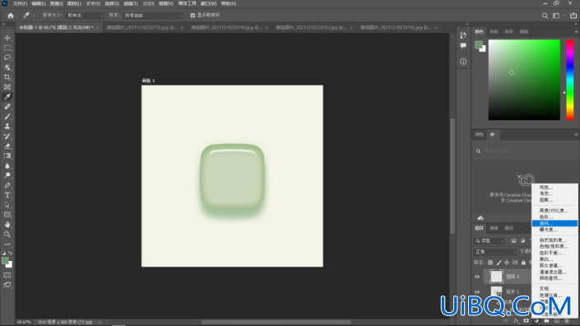Click the Screen Mode icon
Viewport: 580px width, 326px height.
pyautogui.click(x=7, y=285)
